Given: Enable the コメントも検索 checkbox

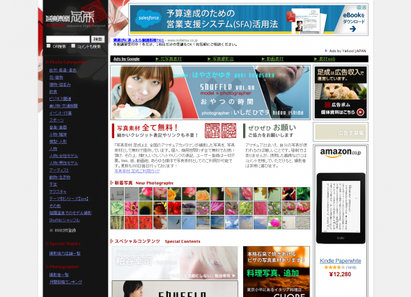Looking at the screenshot, I should (x=73, y=46).
